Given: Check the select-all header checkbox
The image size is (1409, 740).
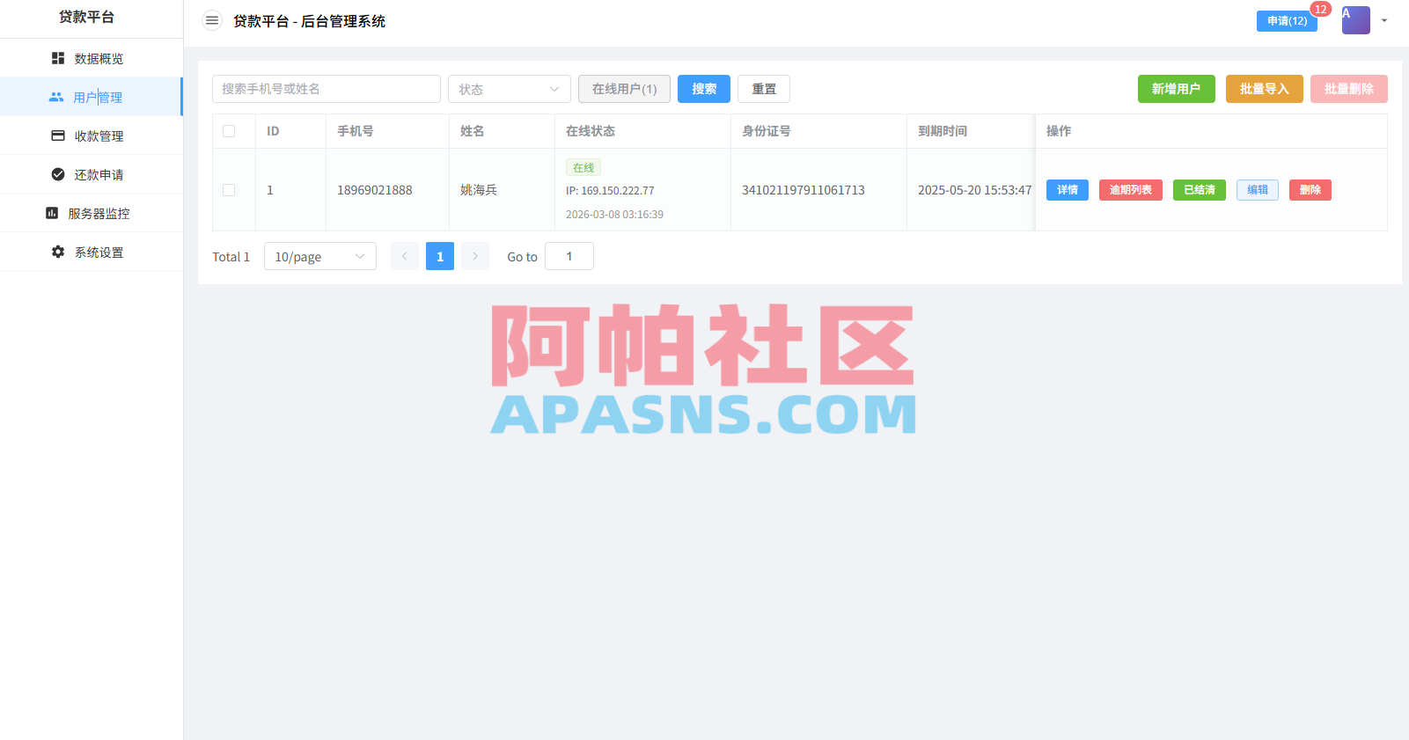Looking at the screenshot, I should click(229, 131).
